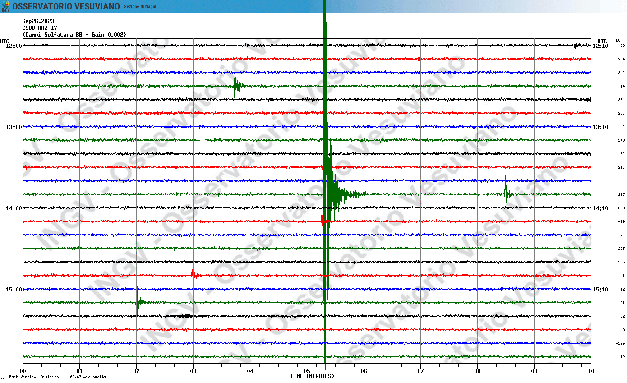Click the right '14:10' time label
The width and height of the screenshot is (627, 383).
point(600,208)
